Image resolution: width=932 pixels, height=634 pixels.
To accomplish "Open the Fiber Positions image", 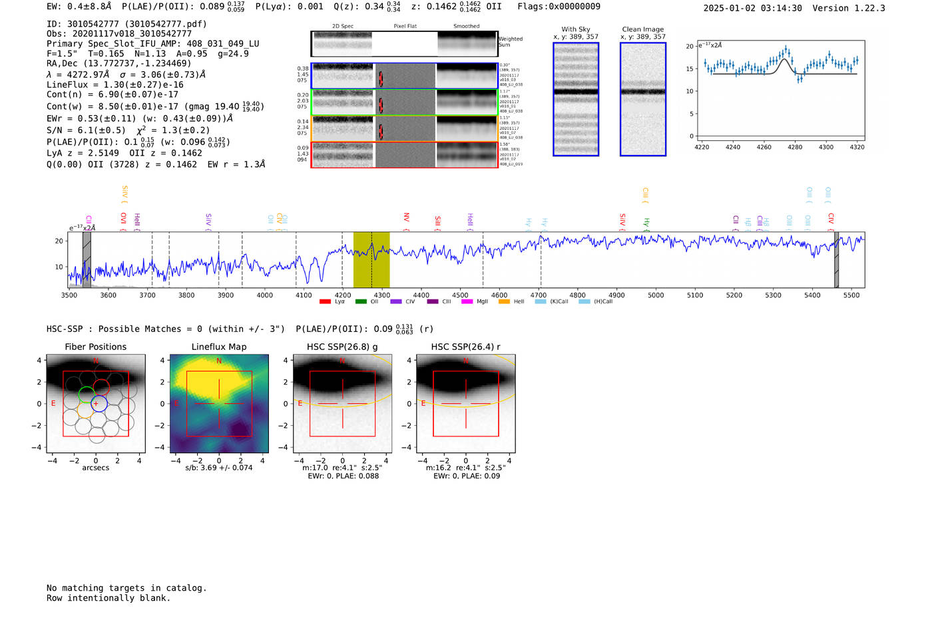I will pyautogui.click(x=96, y=403).
